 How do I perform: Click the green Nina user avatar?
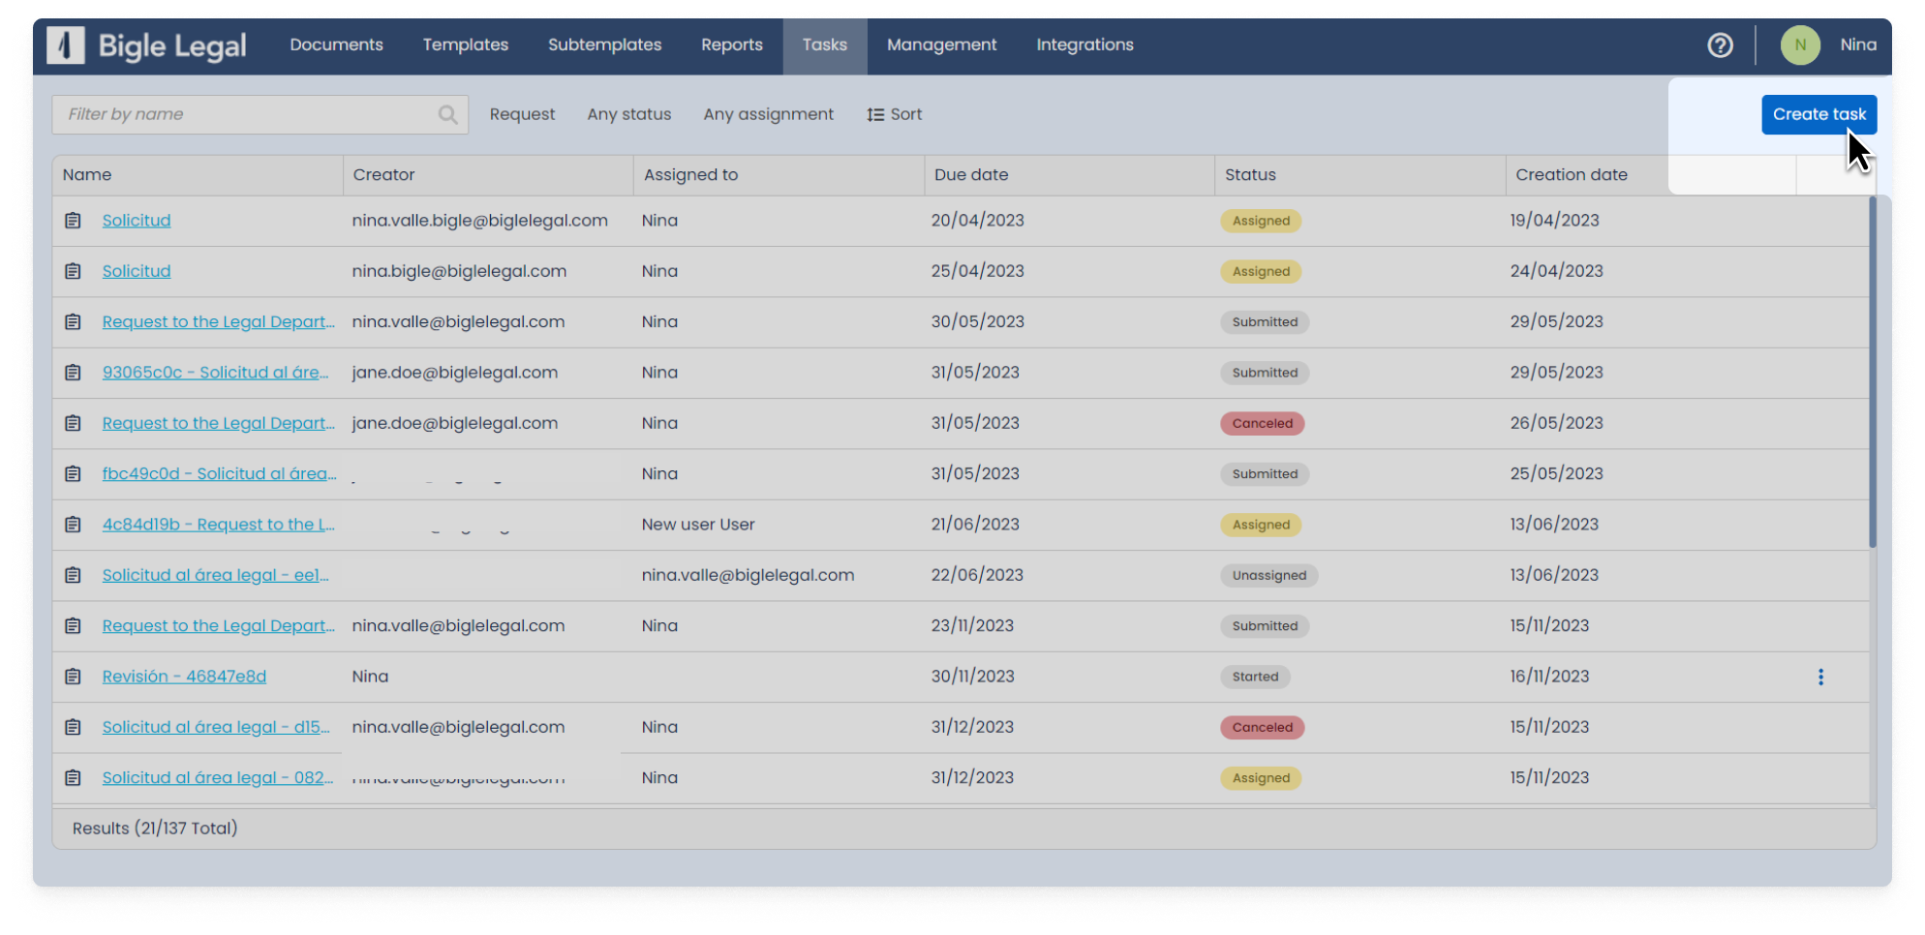[x=1799, y=45]
